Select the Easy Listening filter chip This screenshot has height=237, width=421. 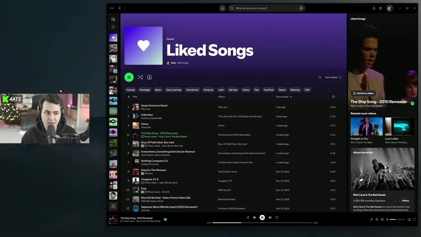174,90
